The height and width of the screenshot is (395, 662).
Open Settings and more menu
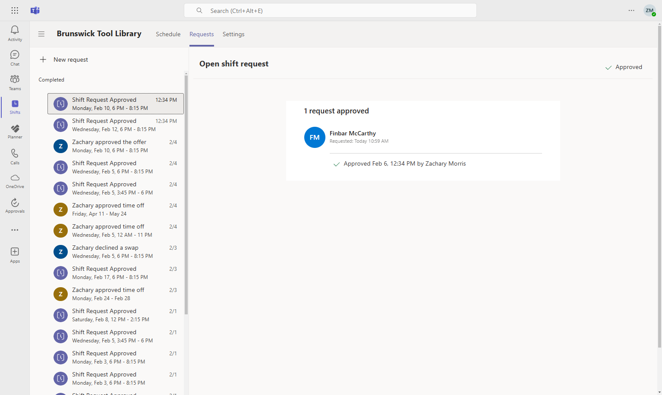click(x=631, y=10)
